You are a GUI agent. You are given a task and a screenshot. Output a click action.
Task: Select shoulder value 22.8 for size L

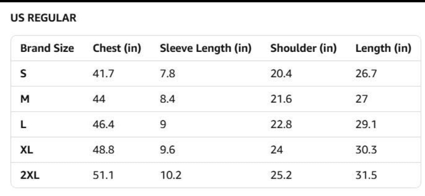click(281, 125)
